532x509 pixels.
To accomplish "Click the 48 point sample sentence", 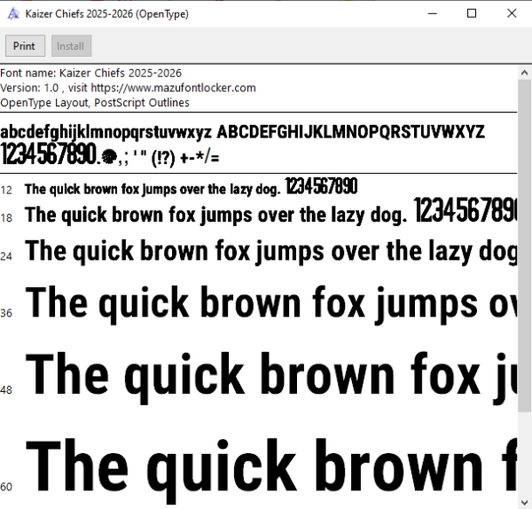I will point(271,377).
